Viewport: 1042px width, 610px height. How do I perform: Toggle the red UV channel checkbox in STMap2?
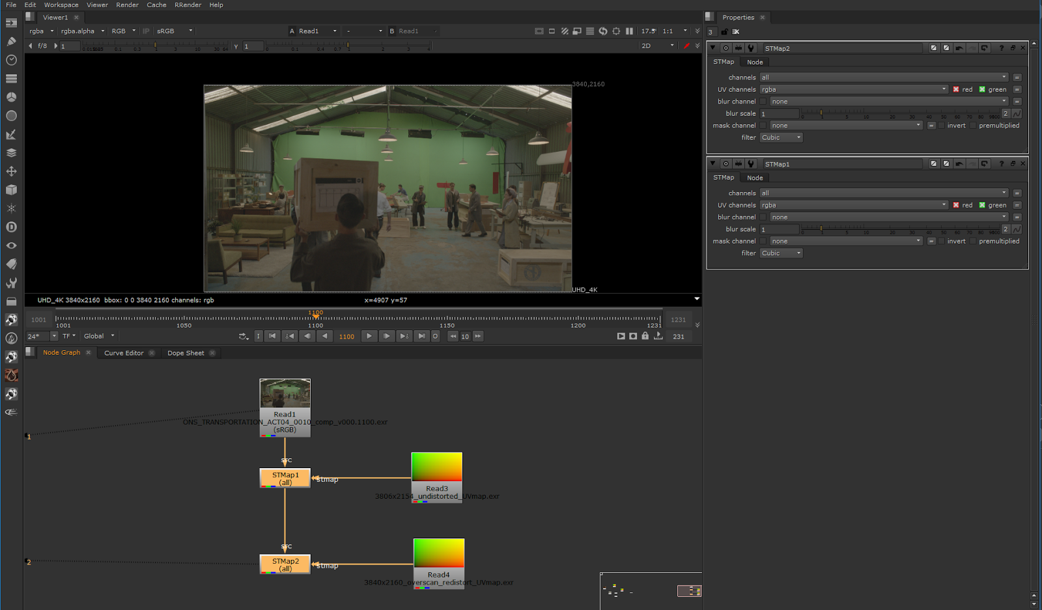pos(956,89)
